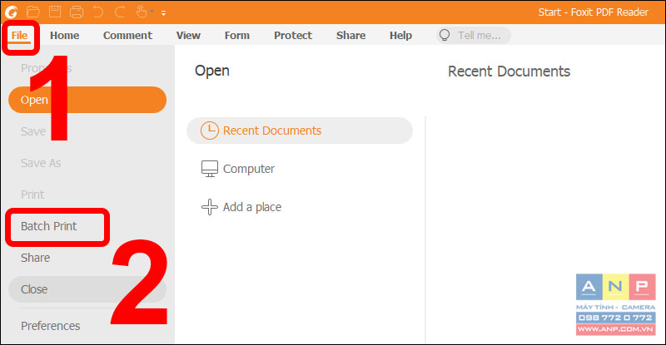Click the Save floppy disk icon
The width and height of the screenshot is (666, 345).
(x=55, y=12)
